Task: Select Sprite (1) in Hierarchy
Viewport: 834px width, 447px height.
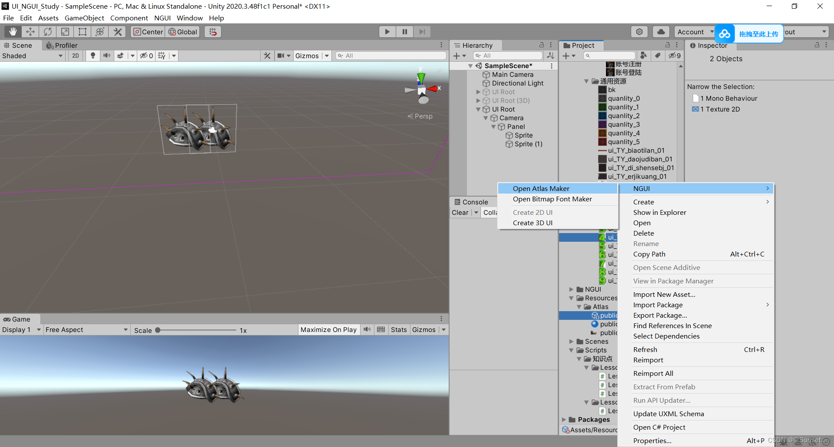Action: point(528,144)
